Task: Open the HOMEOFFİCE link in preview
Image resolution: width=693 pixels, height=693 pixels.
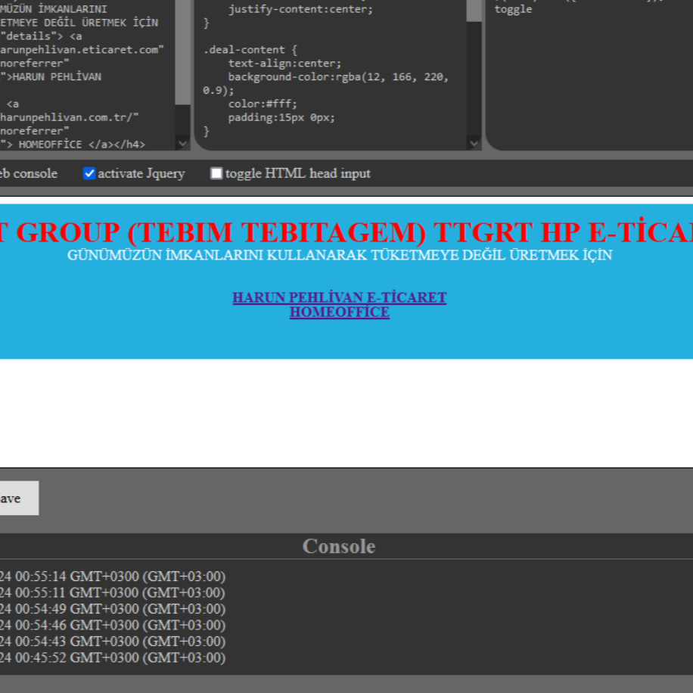Action: 340,312
